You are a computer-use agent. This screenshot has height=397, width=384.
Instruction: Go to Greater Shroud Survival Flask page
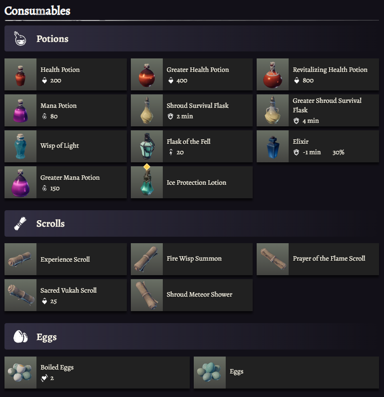[x=327, y=105]
